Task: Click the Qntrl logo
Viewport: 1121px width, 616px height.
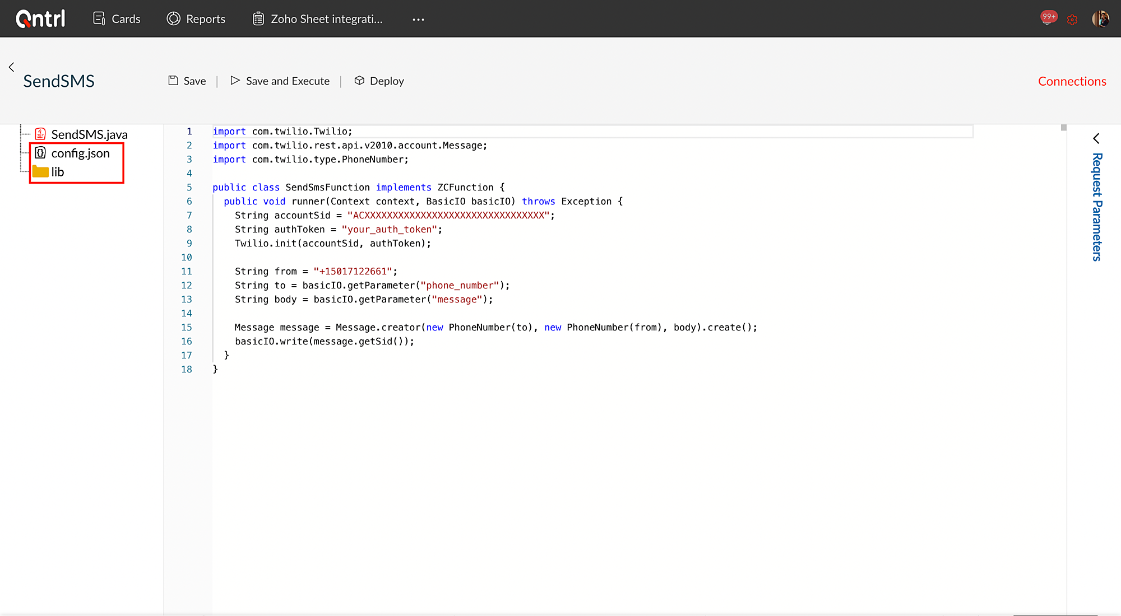Action: 40,18
